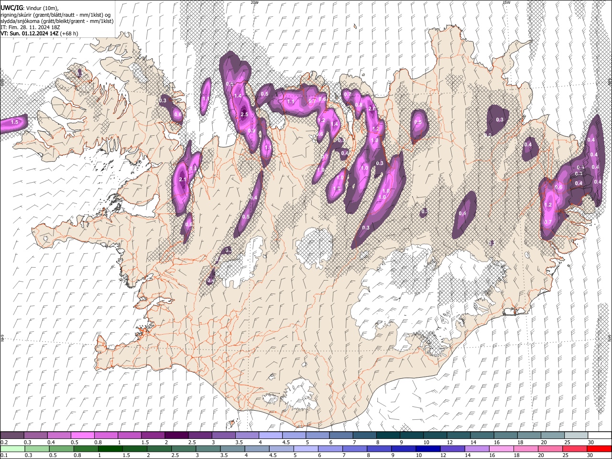Click the 12 label on lower legend
This screenshot has width=612, height=459.
(443, 455)
